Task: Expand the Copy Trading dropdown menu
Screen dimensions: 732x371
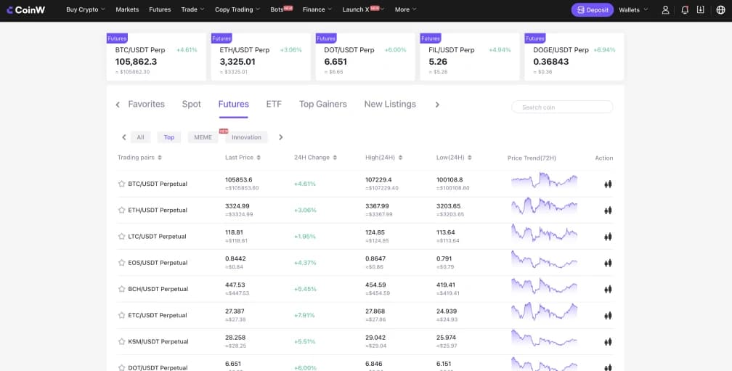Action: click(237, 9)
